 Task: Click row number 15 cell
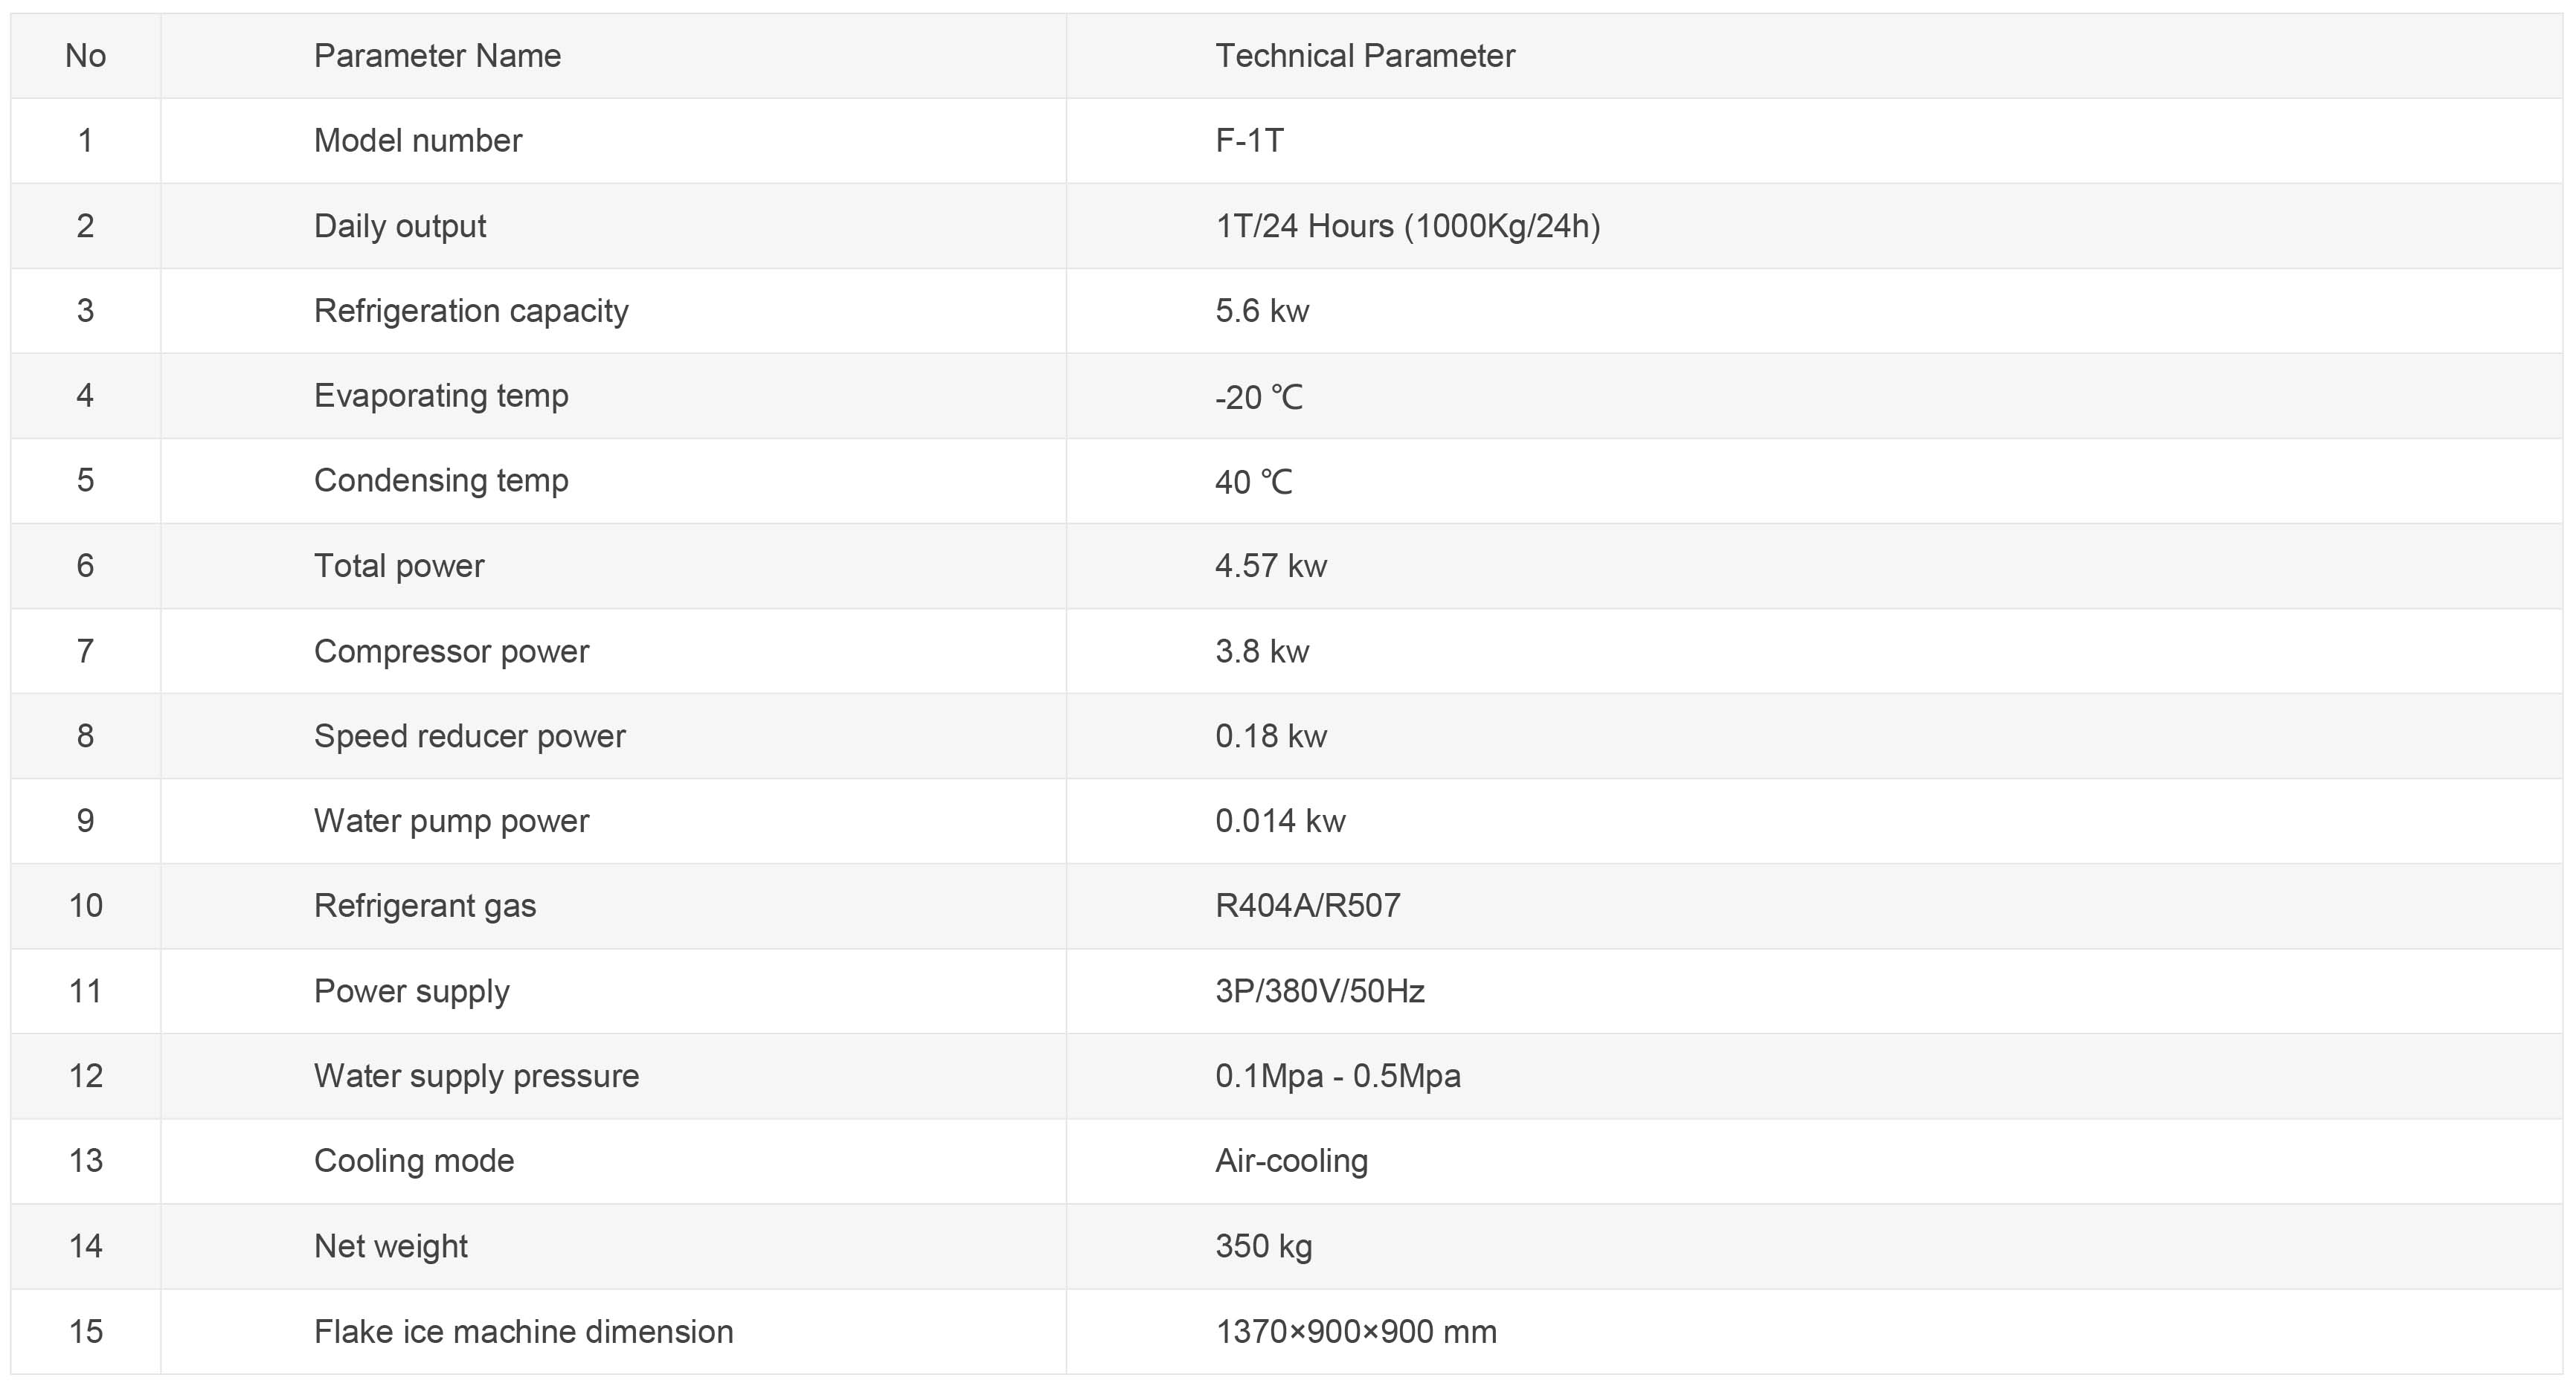pos(86,1331)
